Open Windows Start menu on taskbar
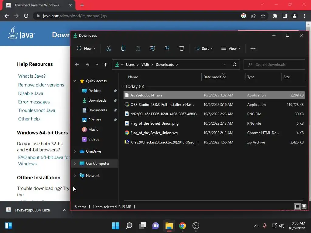311x233 pixels. pyautogui.click(x=115, y=226)
